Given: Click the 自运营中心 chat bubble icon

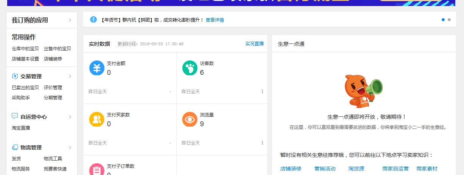Looking at the screenshot, I should (15, 116).
